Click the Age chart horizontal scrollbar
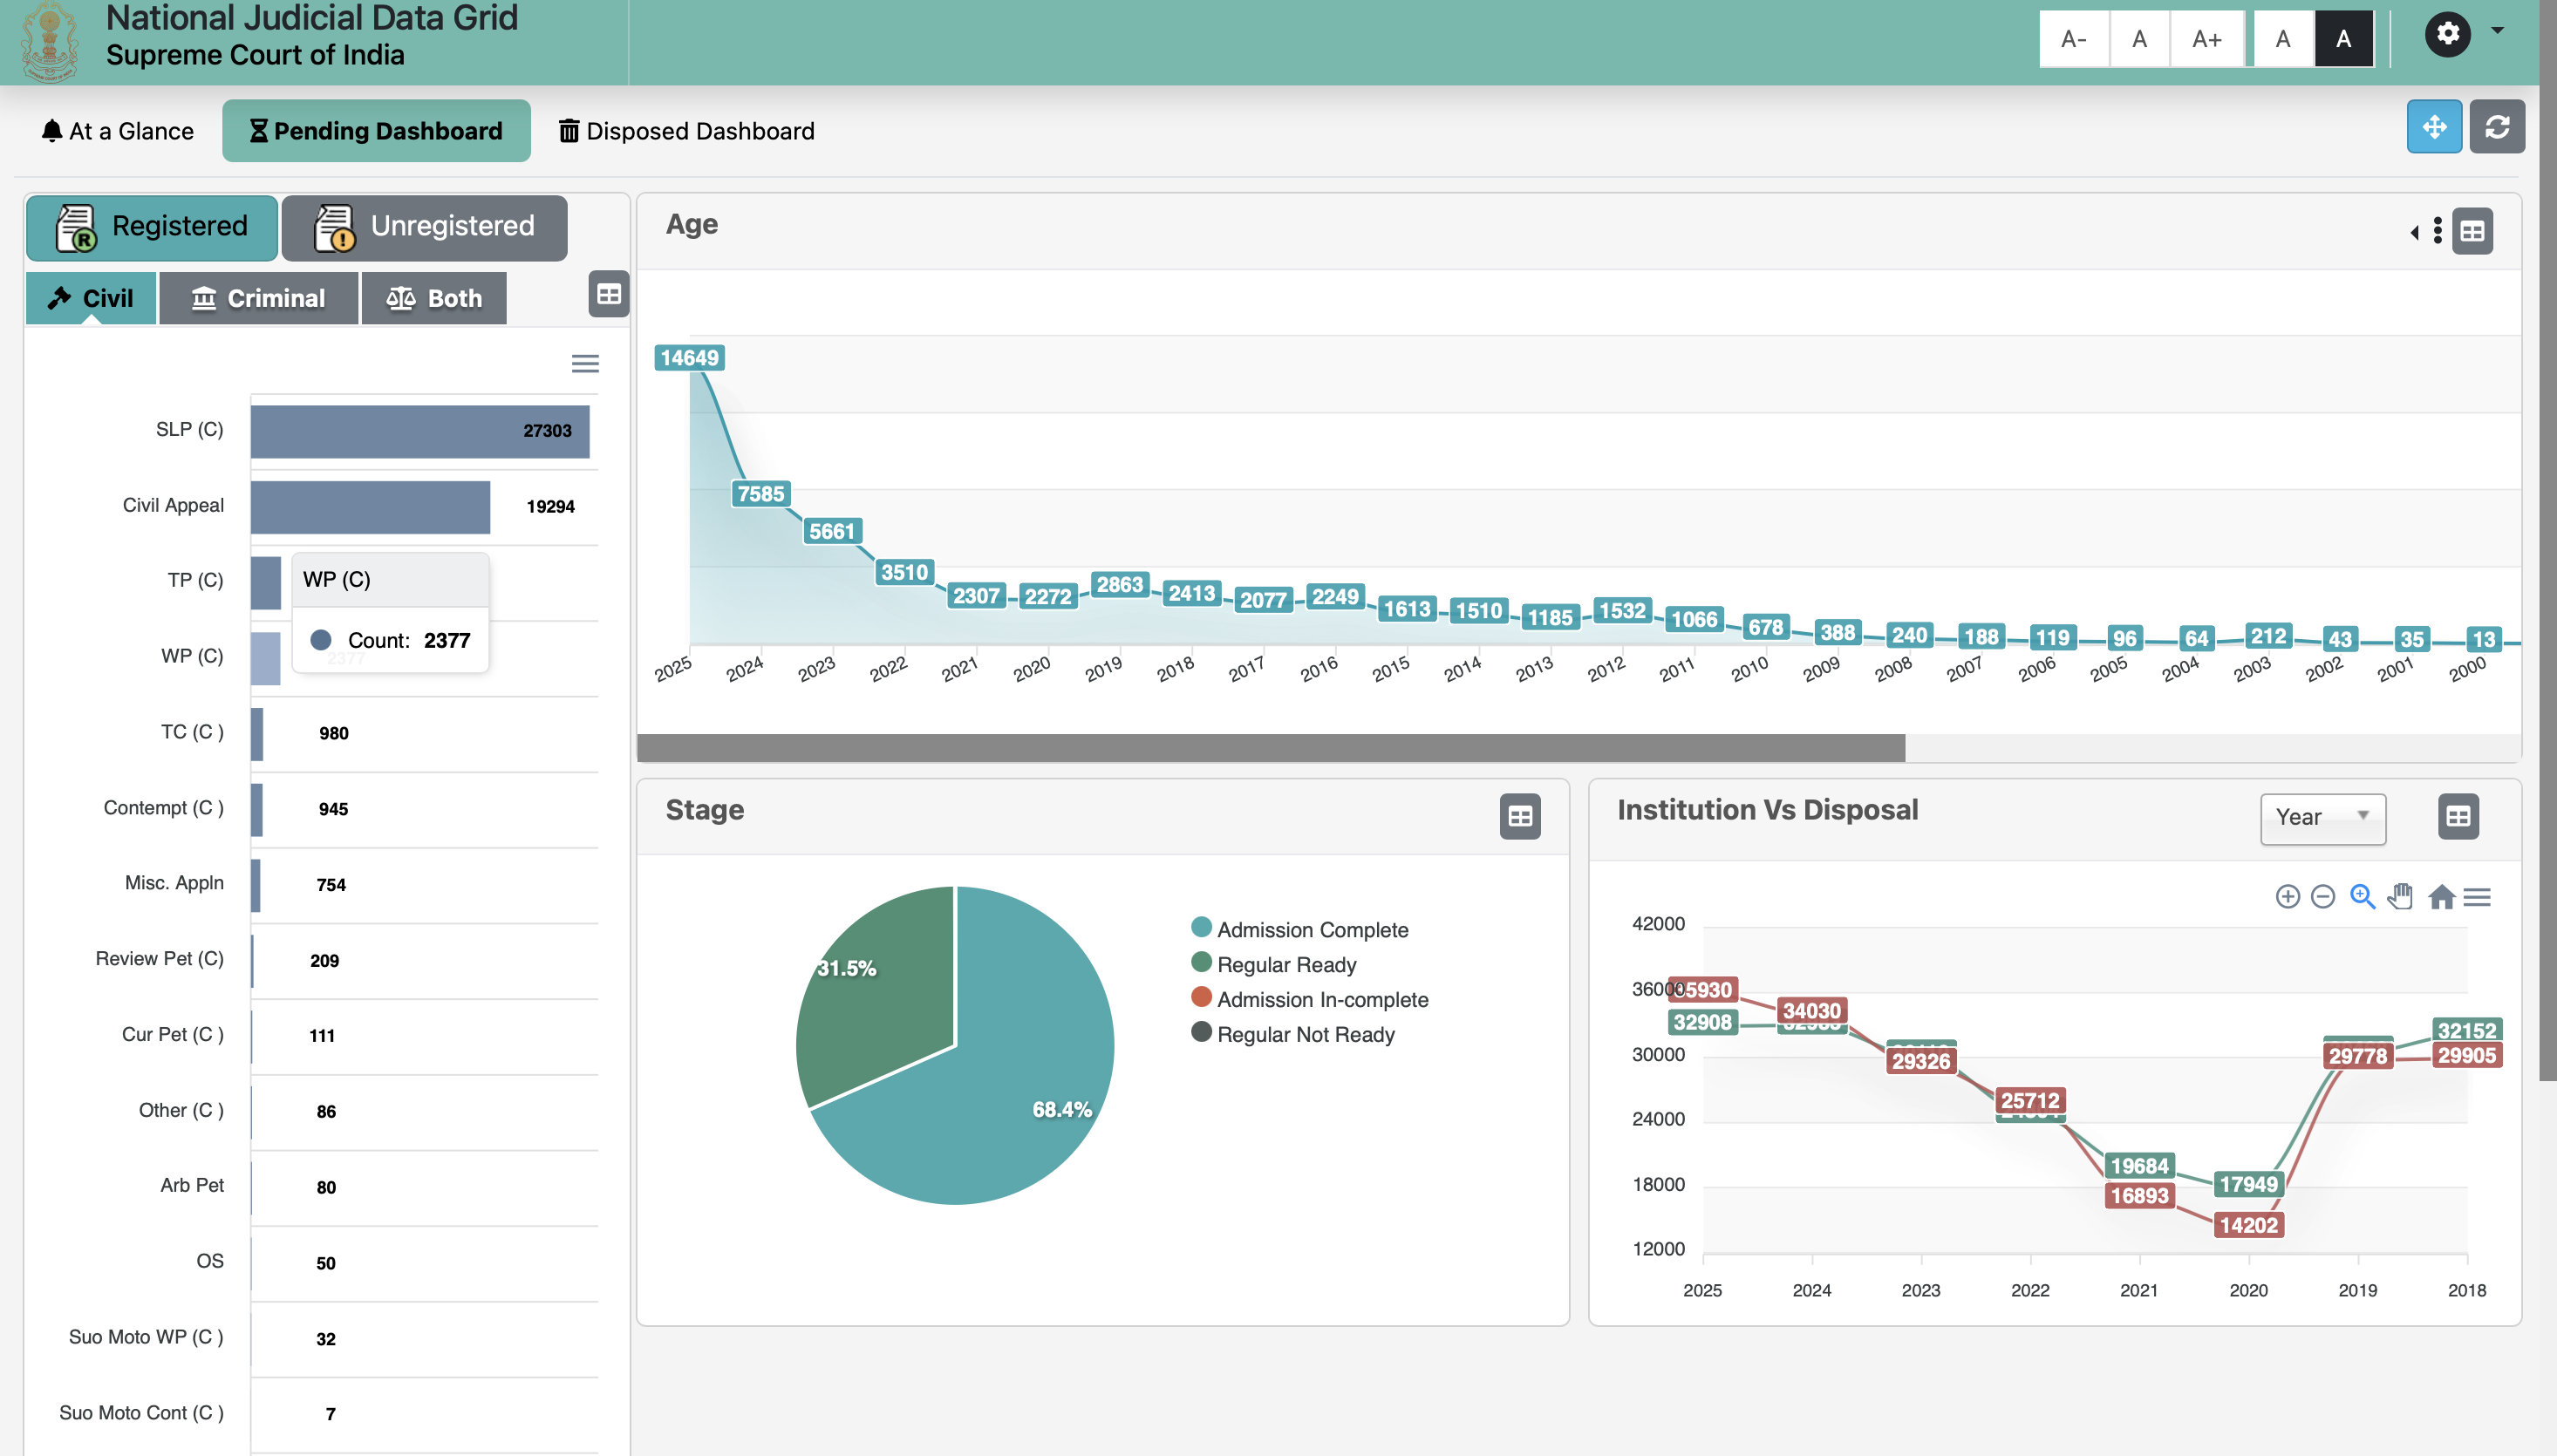2557x1456 pixels. (1270, 747)
